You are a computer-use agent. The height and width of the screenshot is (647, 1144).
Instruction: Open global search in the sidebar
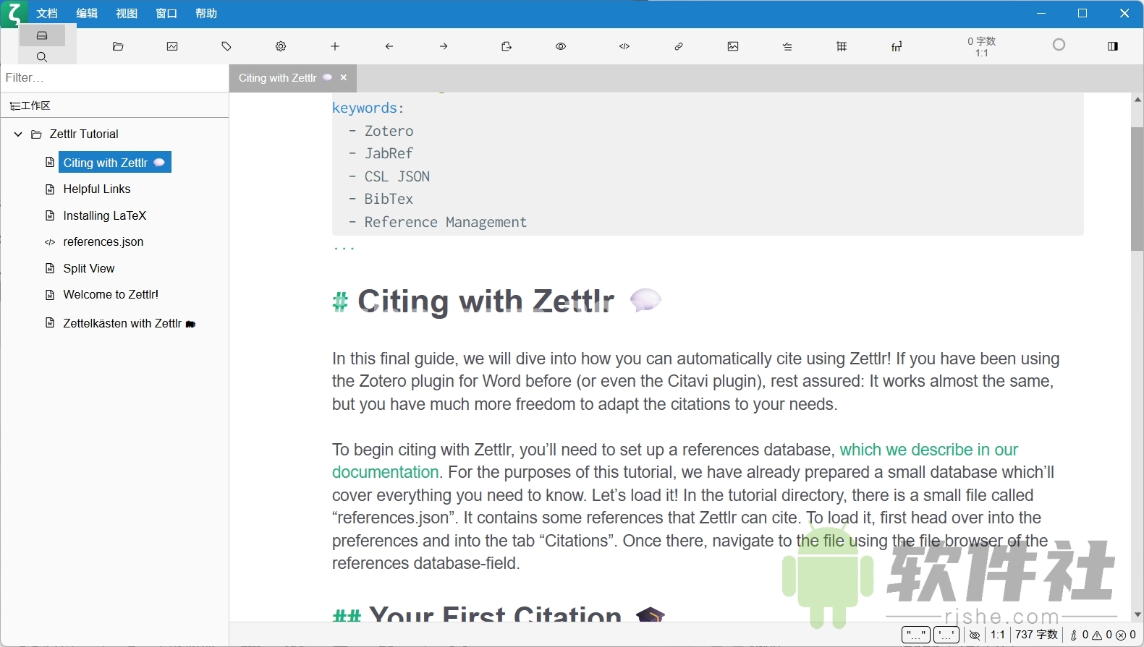coord(42,56)
